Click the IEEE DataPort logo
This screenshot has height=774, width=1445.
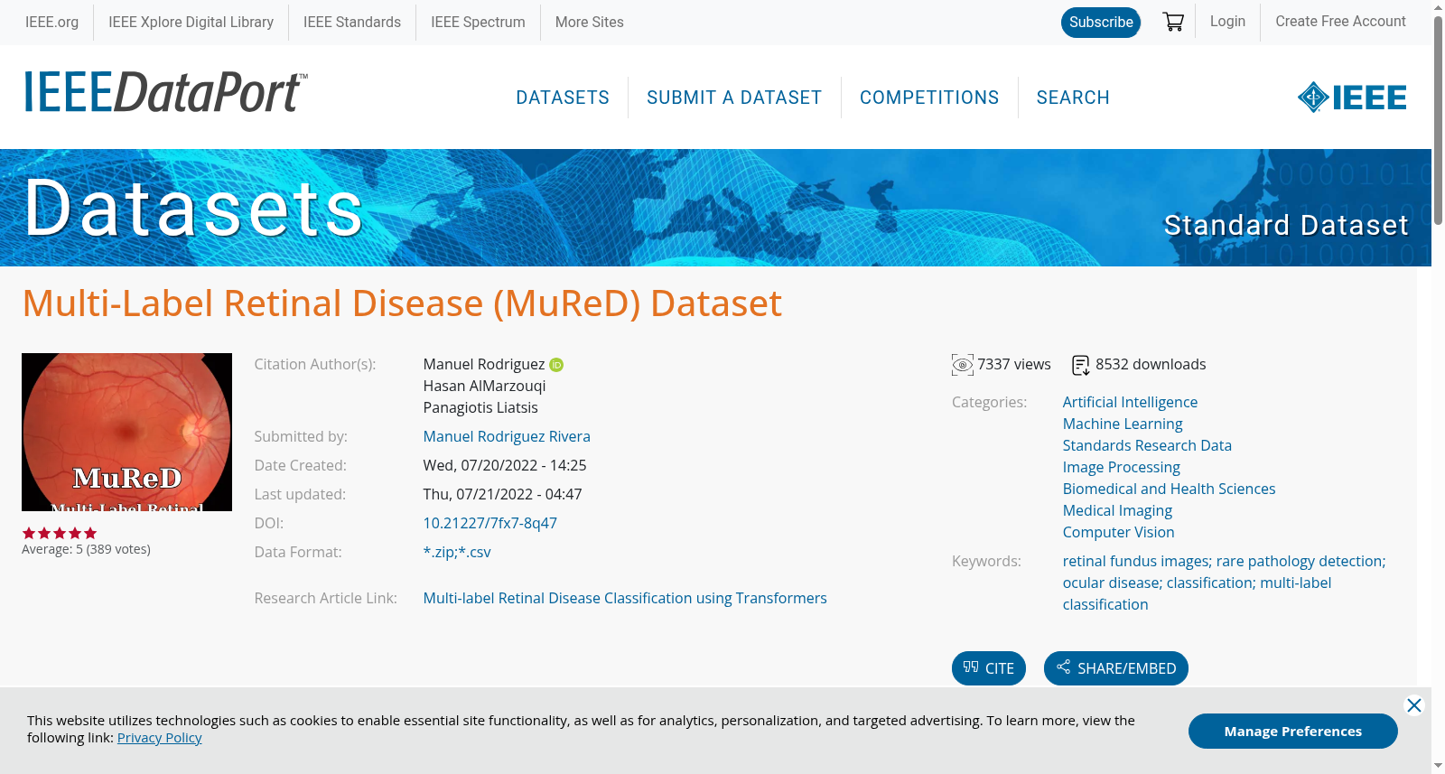[x=166, y=92]
